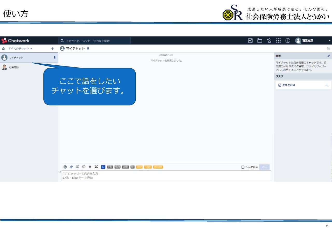Open the task management checkbox icon in header
The image size is (332, 234).
250,41
